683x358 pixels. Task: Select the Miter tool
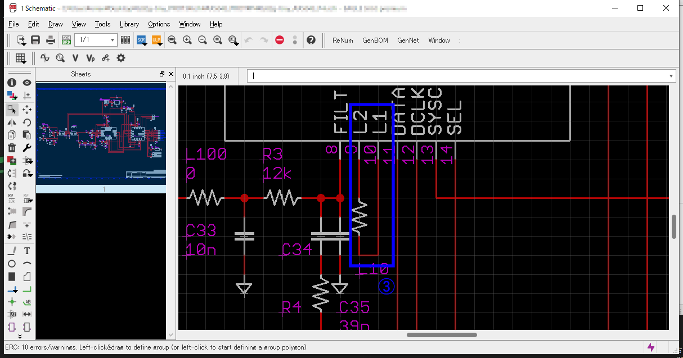[26, 211]
